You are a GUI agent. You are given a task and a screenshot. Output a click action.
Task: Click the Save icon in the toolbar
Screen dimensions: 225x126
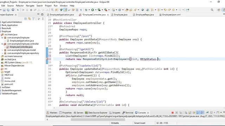4,10
